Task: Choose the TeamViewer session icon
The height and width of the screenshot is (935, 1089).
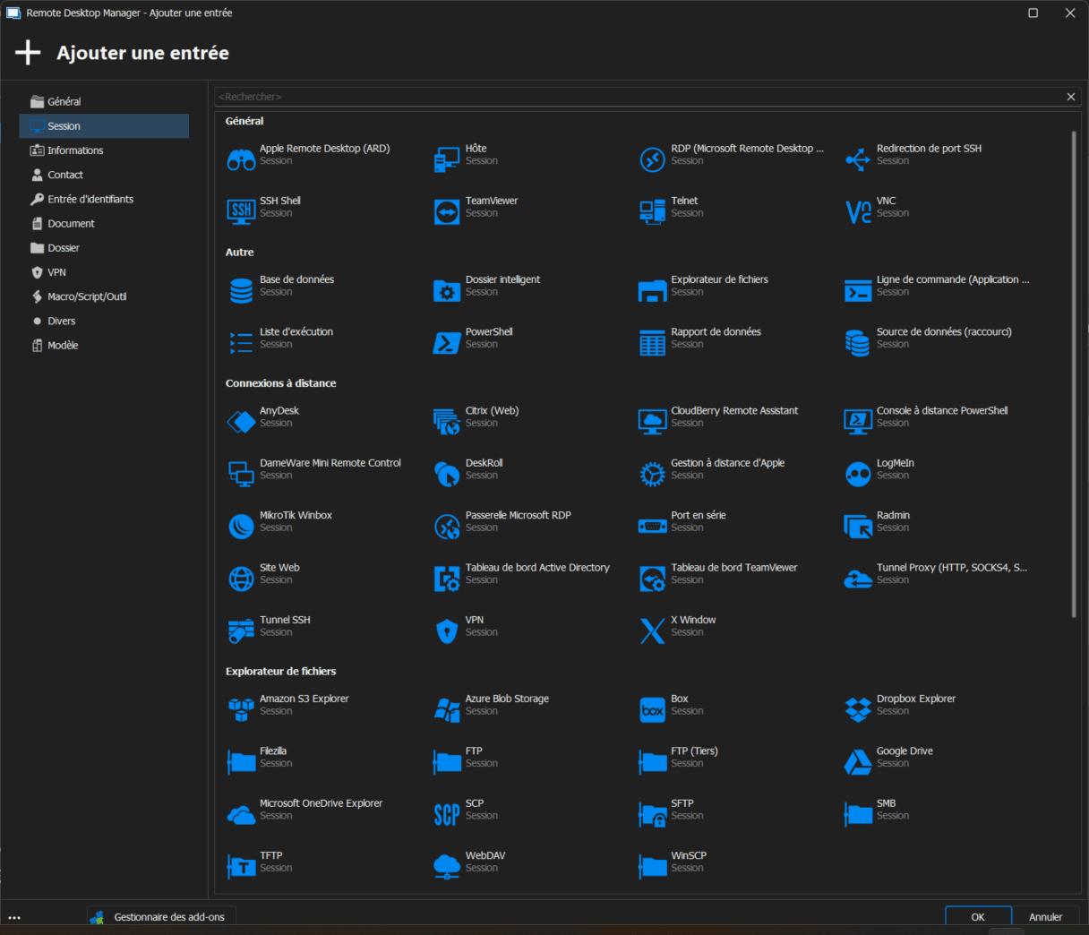Action: (x=447, y=211)
